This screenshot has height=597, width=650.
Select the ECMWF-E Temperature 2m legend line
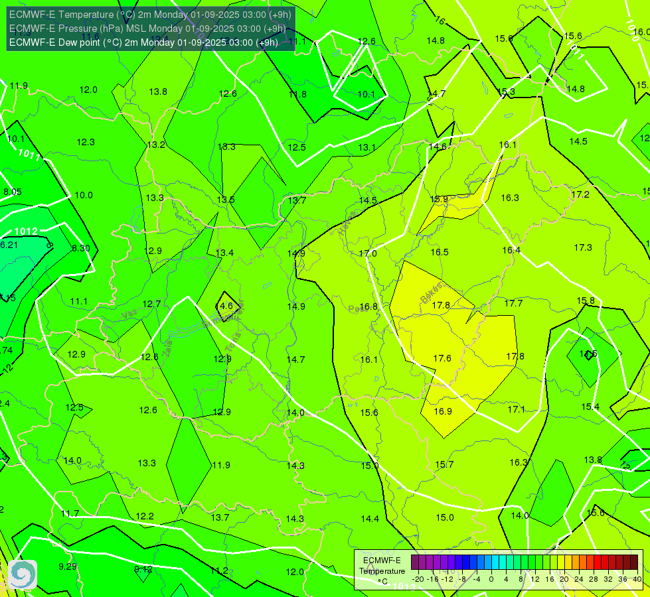pyautogui.click(x=150, y=15)
